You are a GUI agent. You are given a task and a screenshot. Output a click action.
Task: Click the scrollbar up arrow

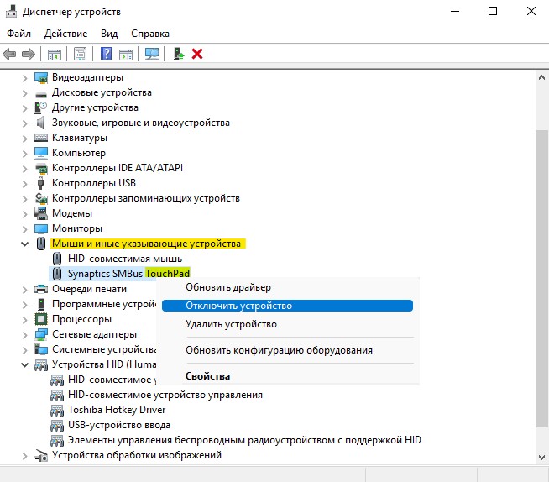pos(541,77)
